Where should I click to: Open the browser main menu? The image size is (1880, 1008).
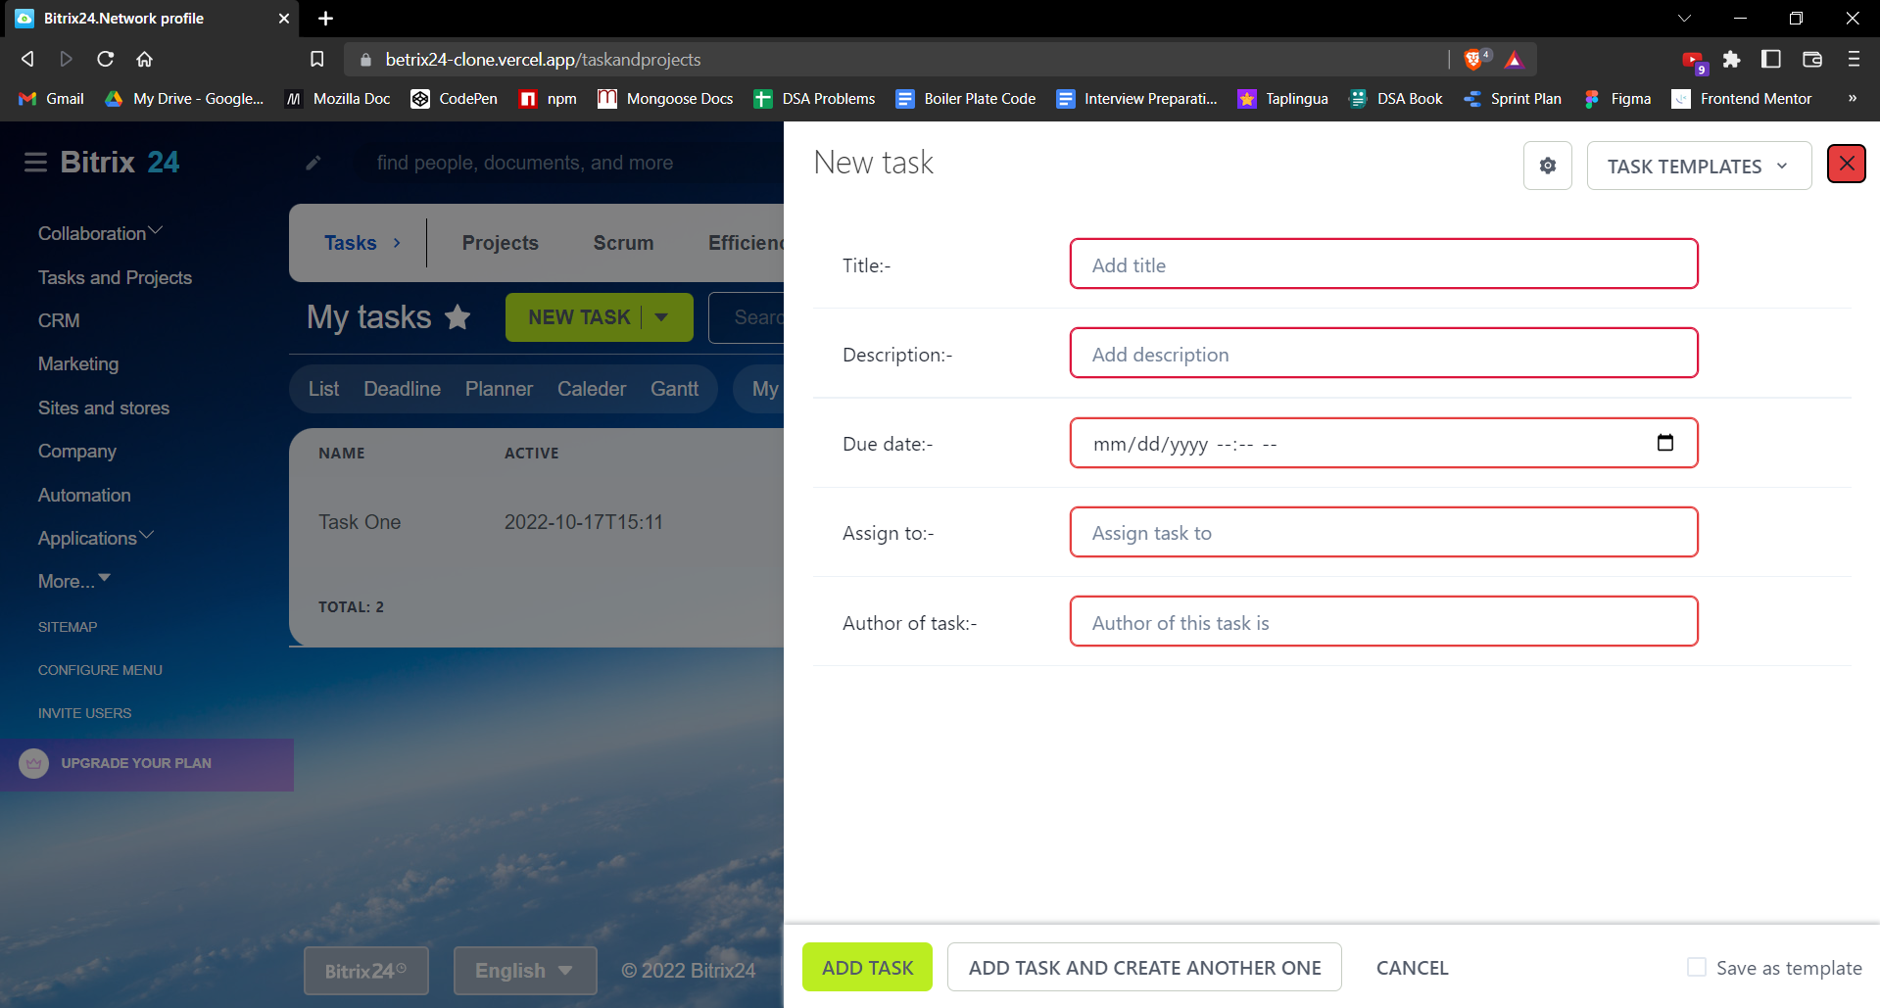click(x=1854, y=60)
